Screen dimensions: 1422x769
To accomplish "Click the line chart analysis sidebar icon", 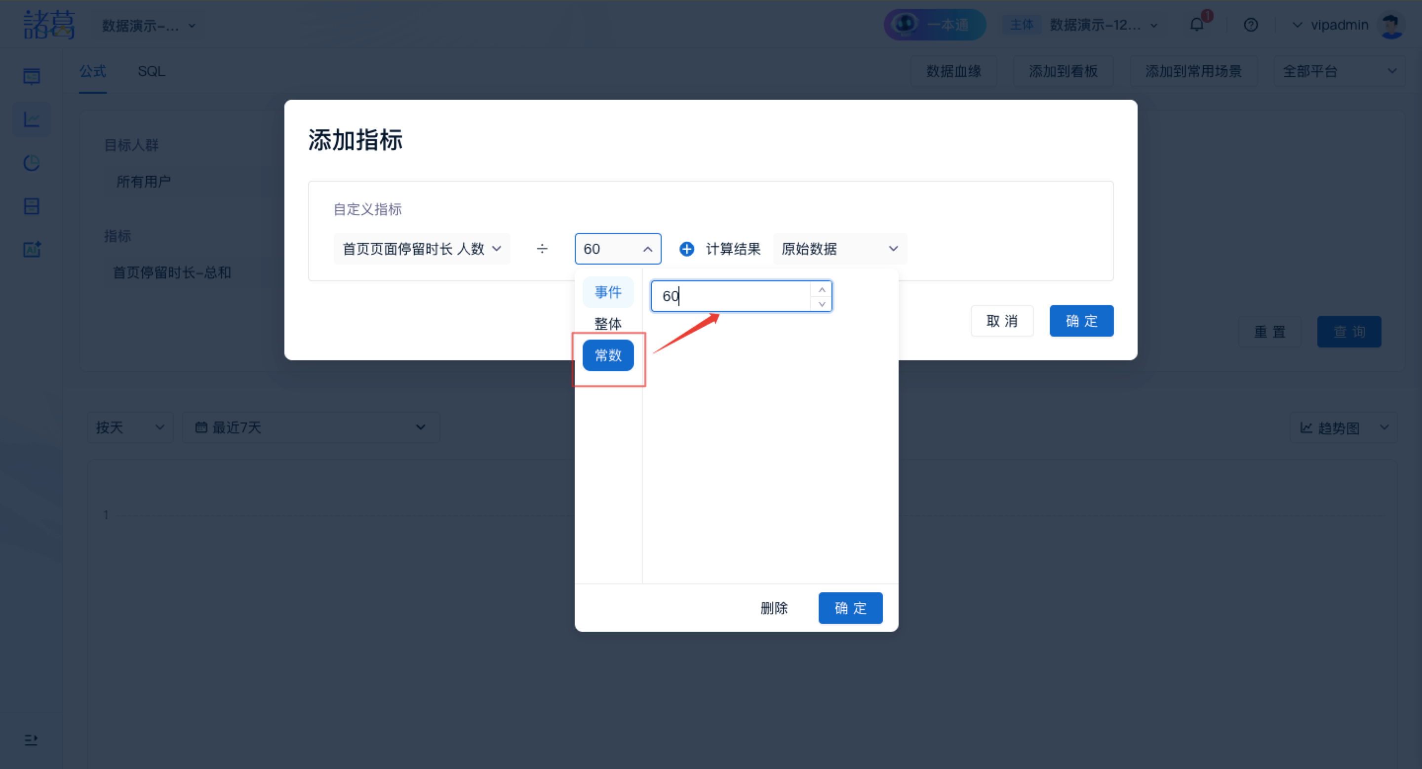I will pyautogui.click(x=32, y=119).
